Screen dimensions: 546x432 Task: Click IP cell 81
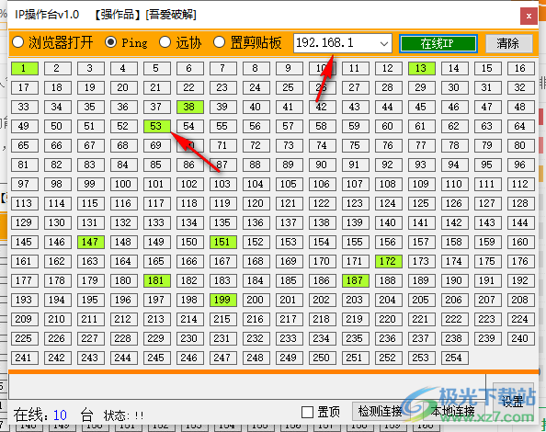[25, 165]
